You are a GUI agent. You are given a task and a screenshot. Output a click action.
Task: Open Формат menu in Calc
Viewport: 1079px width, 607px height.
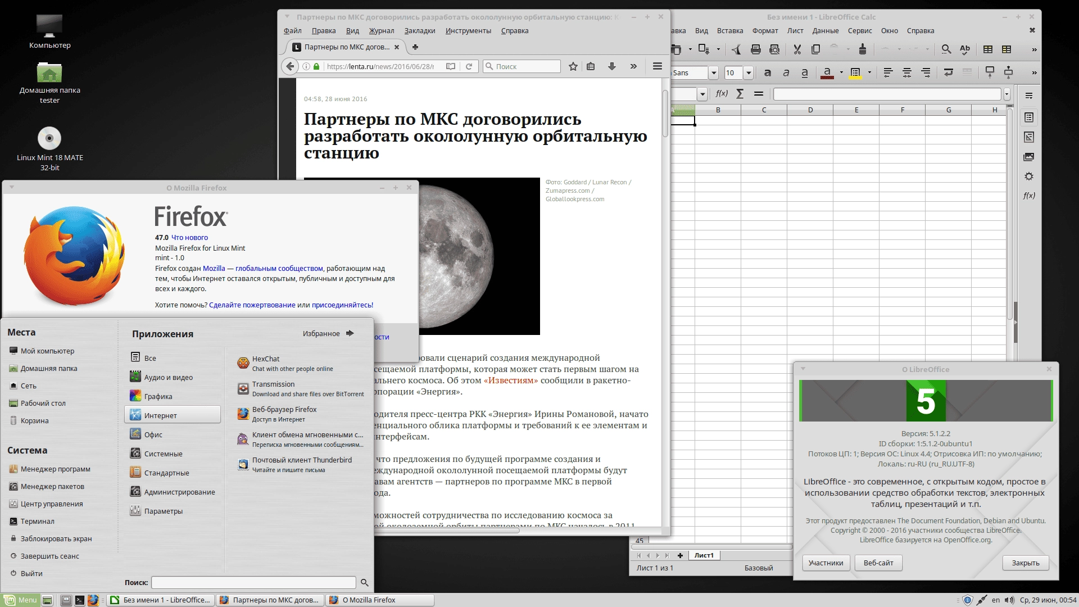pos(765,31)
